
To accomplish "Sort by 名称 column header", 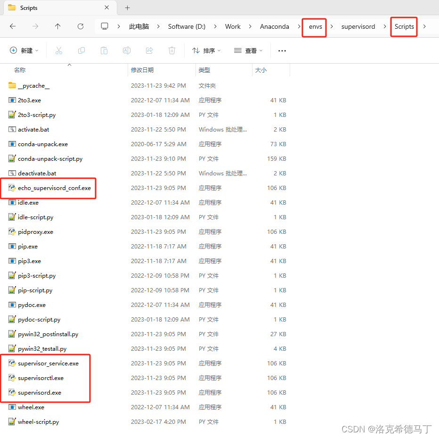I will [20, 70].
